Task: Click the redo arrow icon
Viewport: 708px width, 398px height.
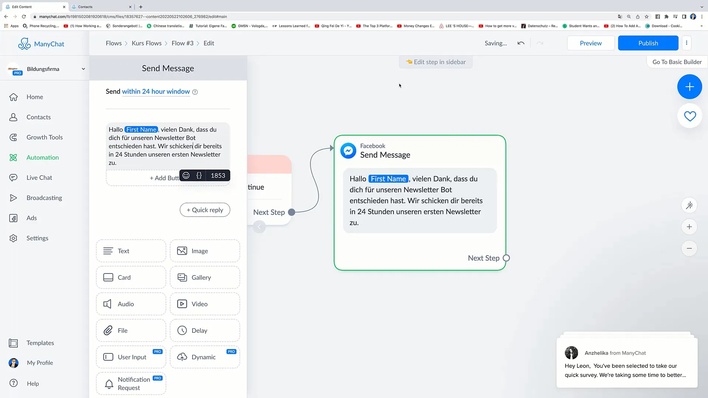Action: (540, 43)
